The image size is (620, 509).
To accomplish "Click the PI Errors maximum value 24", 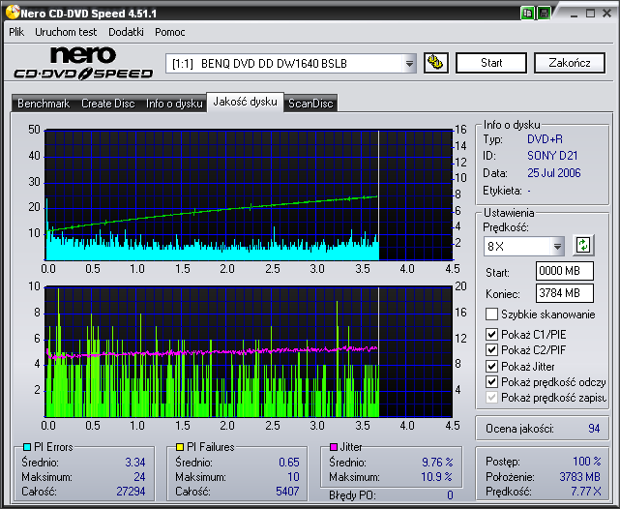I will click(139, 477).
